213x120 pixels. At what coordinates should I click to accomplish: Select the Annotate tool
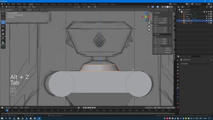pyautogui.click(x=3, y=39)
